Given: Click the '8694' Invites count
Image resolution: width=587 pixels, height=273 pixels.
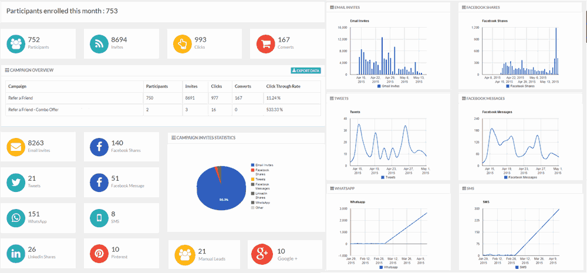Looking at the screenshot, I should 119,39.
